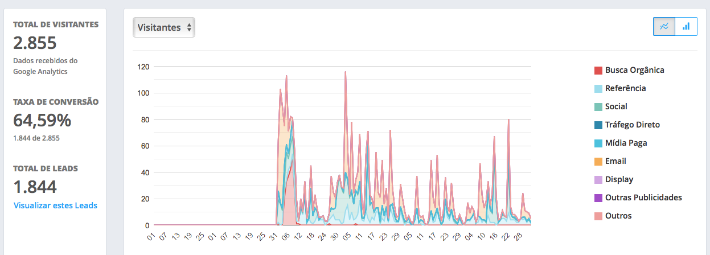This screenshot has height=255, width=710.
Task: Toggle the Outros legend label
Action: click(x=619, y=216)
